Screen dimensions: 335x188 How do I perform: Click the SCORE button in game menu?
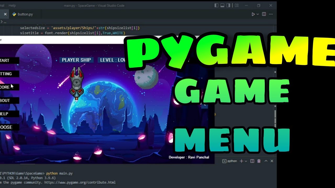pyautogui.click(x=9, y=87)
